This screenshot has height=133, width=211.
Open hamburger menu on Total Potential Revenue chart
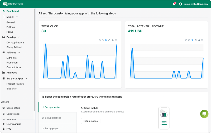202,40
